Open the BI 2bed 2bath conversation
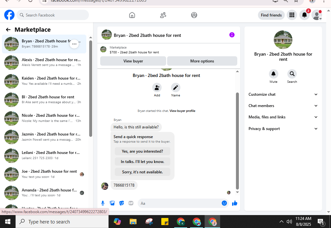Image resolution: width=331 pixels, height=228 pixels. pyautogui.click(x=44, y=100)
